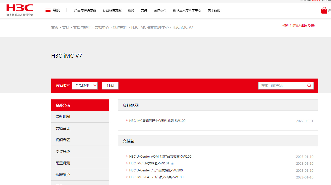Select 安装升级 in sidebar

tap(80, 152)
